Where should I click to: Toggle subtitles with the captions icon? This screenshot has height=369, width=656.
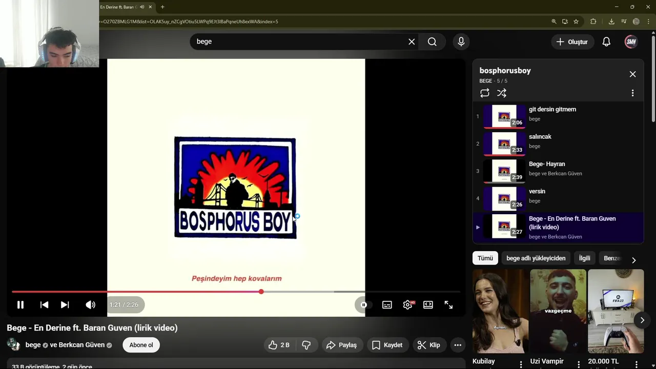(387, 305)
